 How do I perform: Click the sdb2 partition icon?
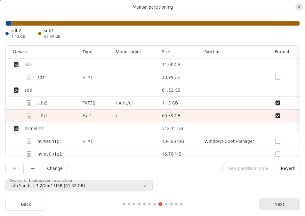(29, 103)
